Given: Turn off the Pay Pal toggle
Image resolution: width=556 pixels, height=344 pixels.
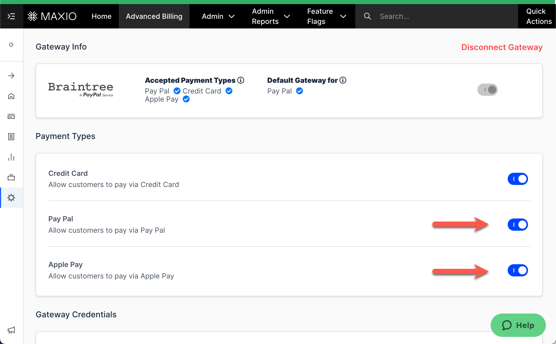Looking at the screenshot, I should (x=518, y=225).
